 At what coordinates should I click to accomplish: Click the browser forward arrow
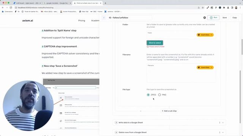tap(7, 8)
